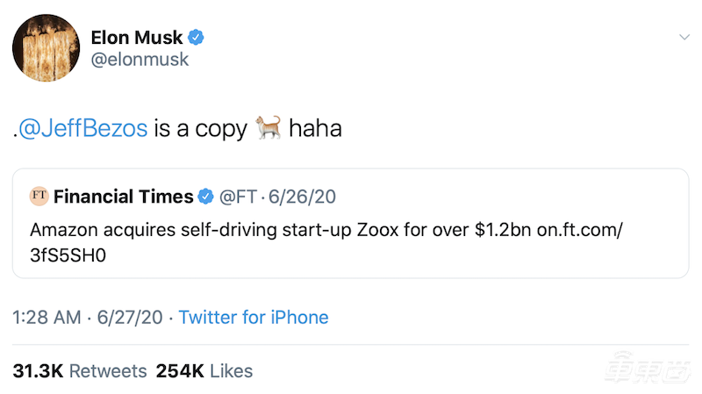Click the "is a copy" tweet text

click(x=200, y=129)
